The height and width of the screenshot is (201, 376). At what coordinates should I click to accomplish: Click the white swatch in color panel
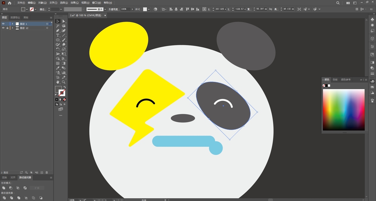[329, 86]
